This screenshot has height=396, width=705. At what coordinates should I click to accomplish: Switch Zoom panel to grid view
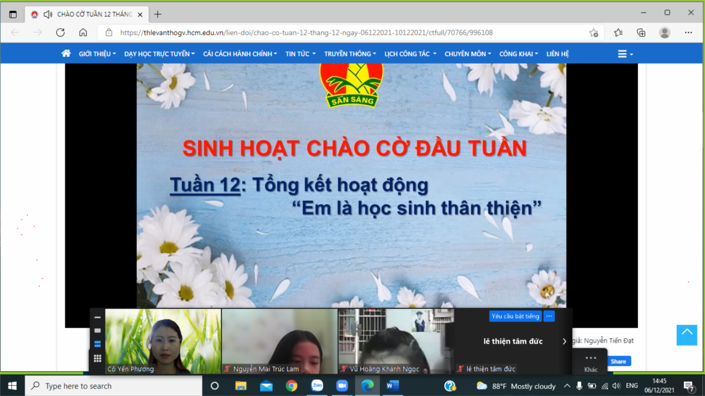click(x=97, y=358)
